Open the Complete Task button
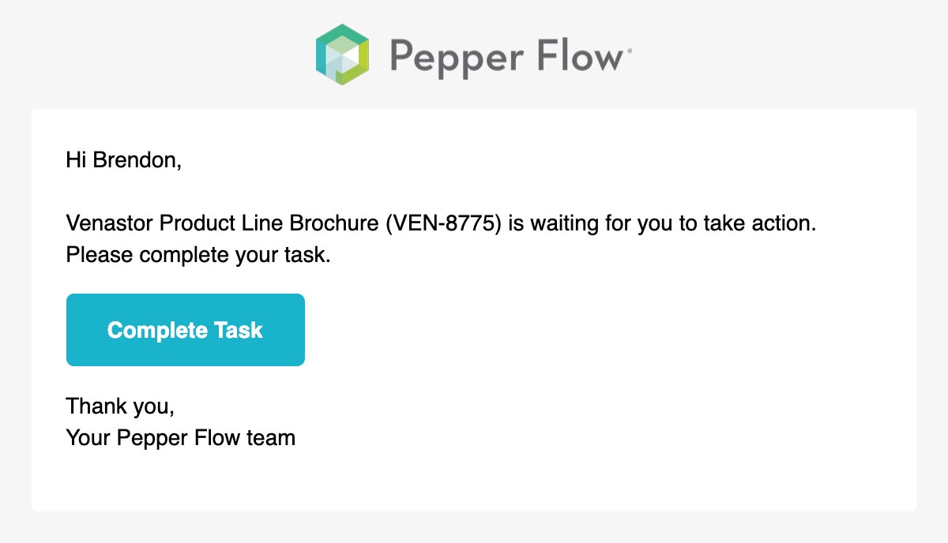Screen dimensions: 948x543 186,330
